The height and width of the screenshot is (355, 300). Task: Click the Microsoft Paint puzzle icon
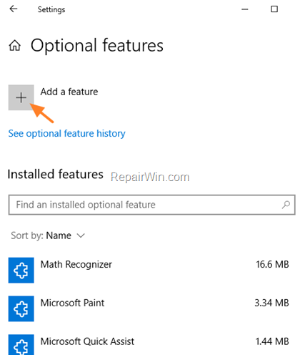(x=21, y=308)
